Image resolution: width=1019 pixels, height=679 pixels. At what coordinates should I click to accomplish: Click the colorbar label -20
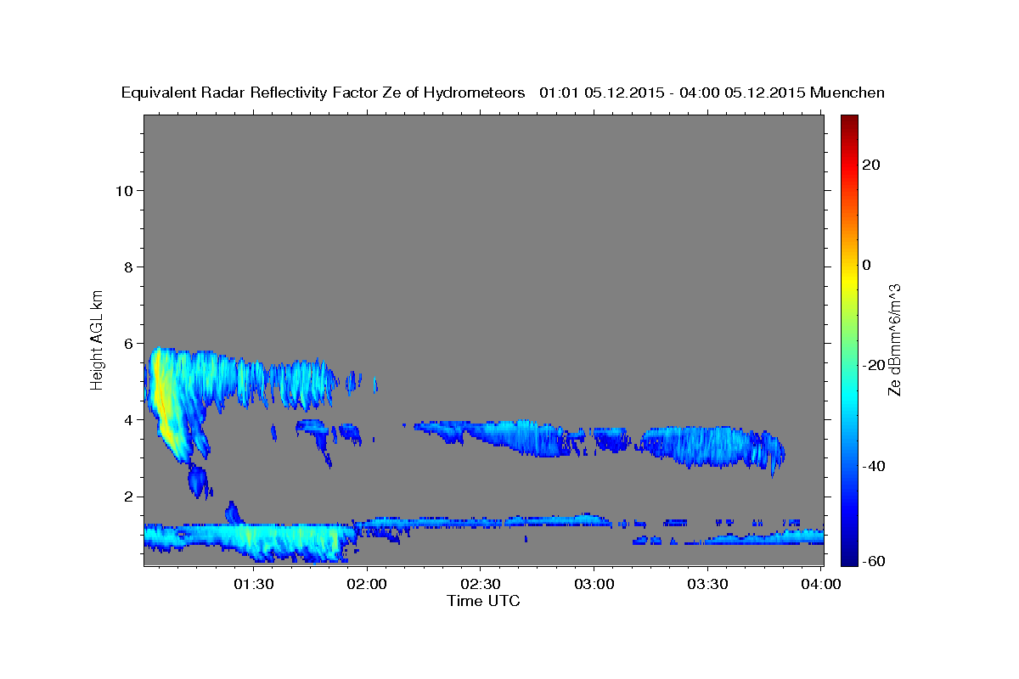(872, 365)
